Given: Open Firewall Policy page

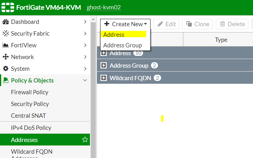Looking at the screenshot, I should click(30, 92).
